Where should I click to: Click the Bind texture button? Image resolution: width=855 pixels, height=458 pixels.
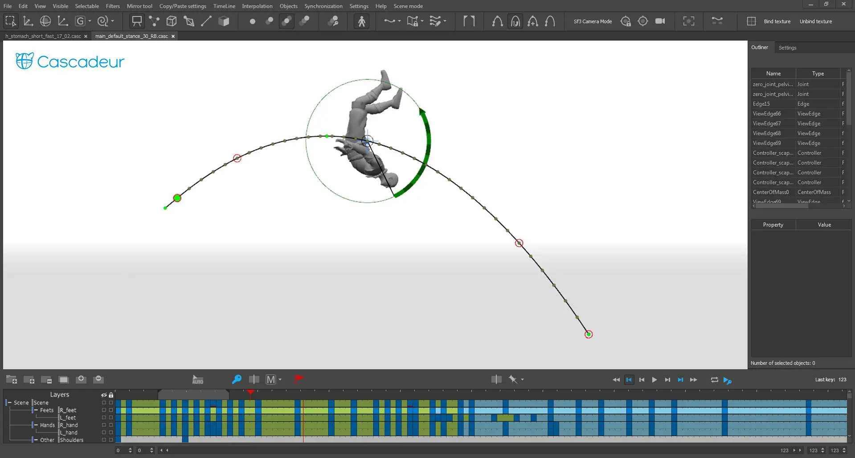(x=777, y=21)
